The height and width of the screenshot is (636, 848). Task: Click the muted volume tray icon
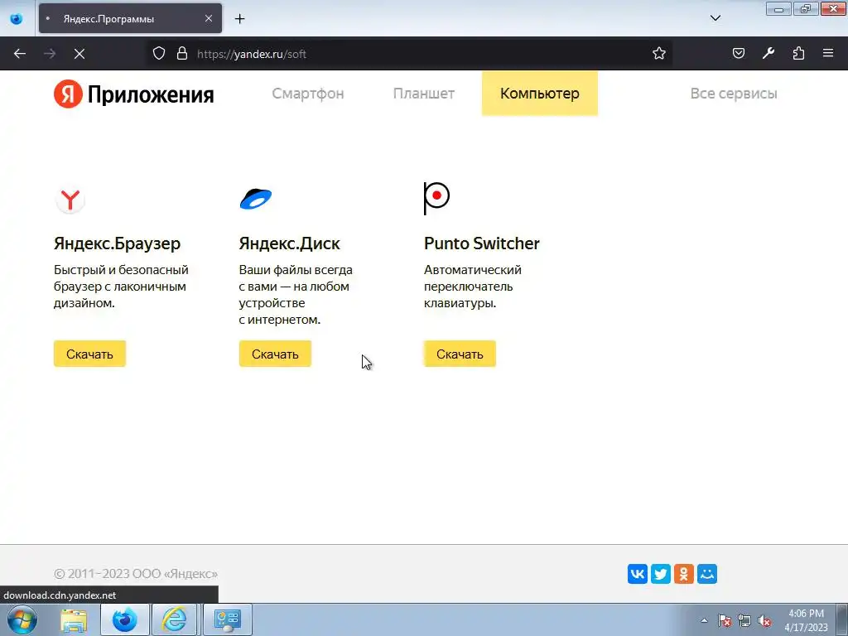click(764, 620)
